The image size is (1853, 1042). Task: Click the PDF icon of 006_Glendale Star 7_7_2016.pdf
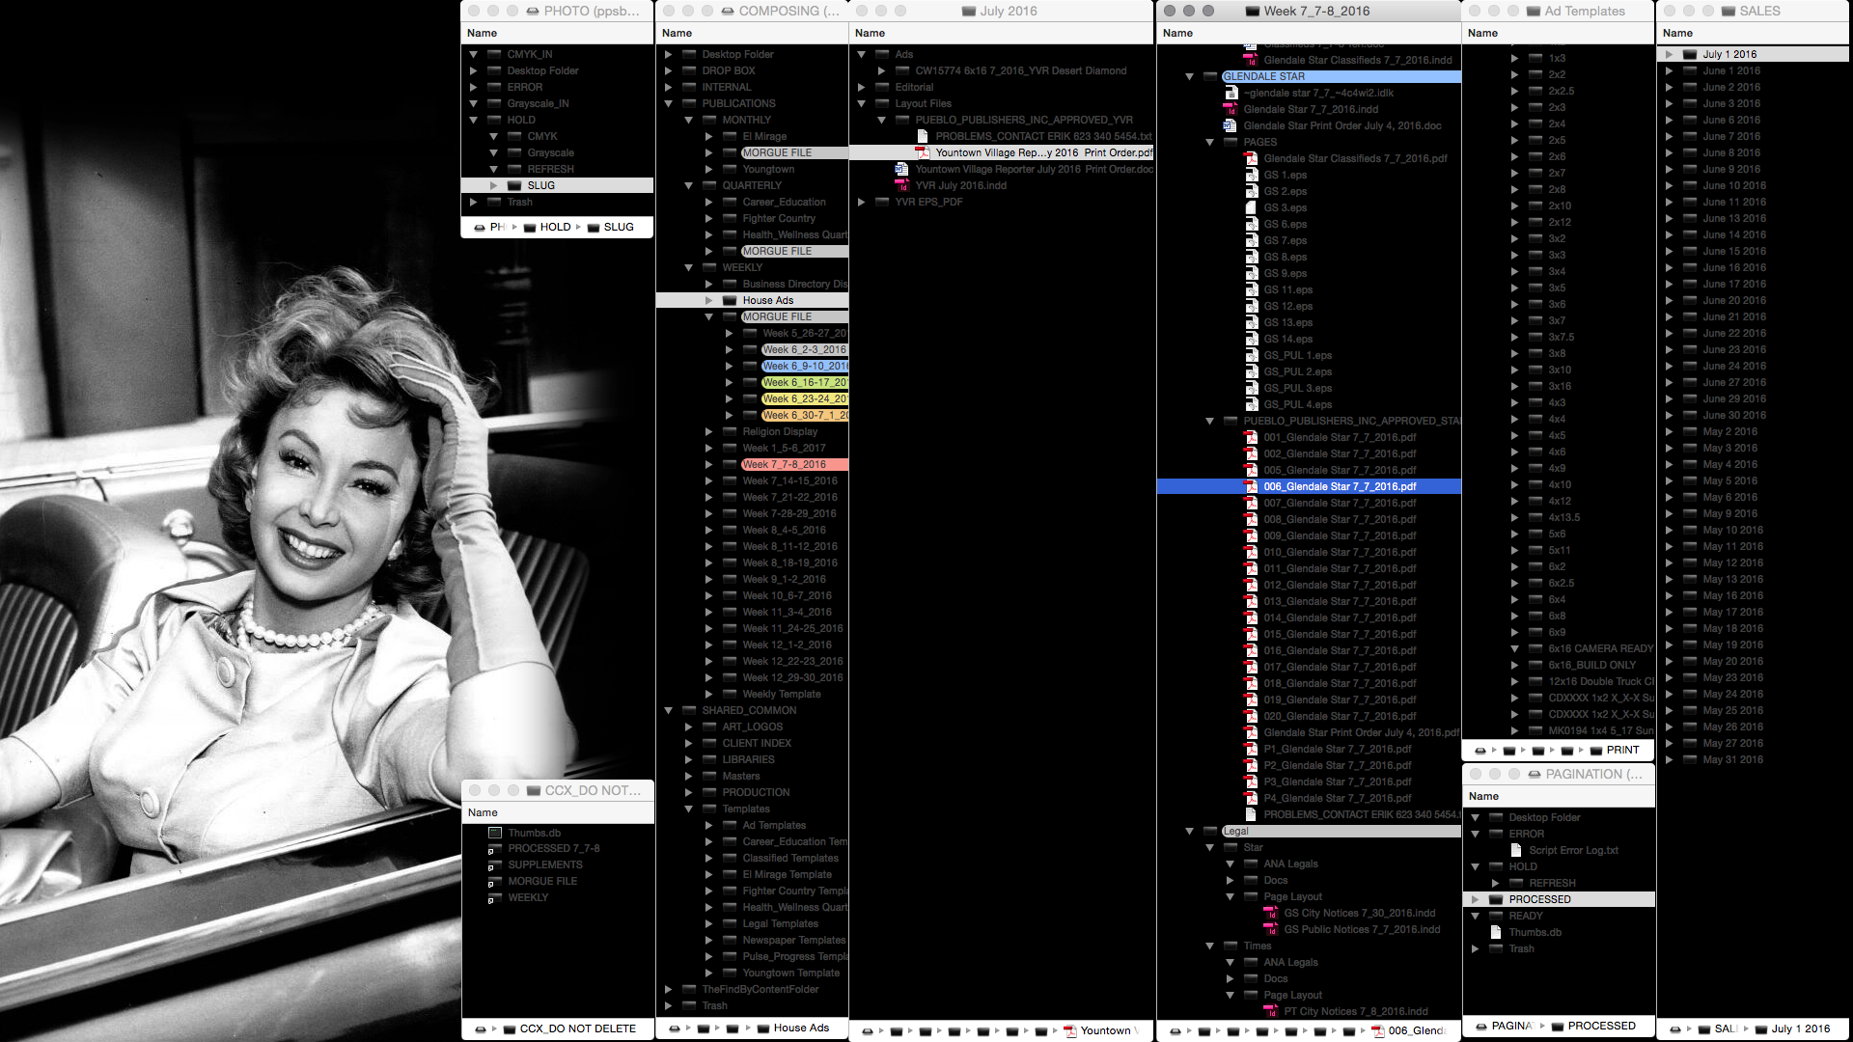1251,487
